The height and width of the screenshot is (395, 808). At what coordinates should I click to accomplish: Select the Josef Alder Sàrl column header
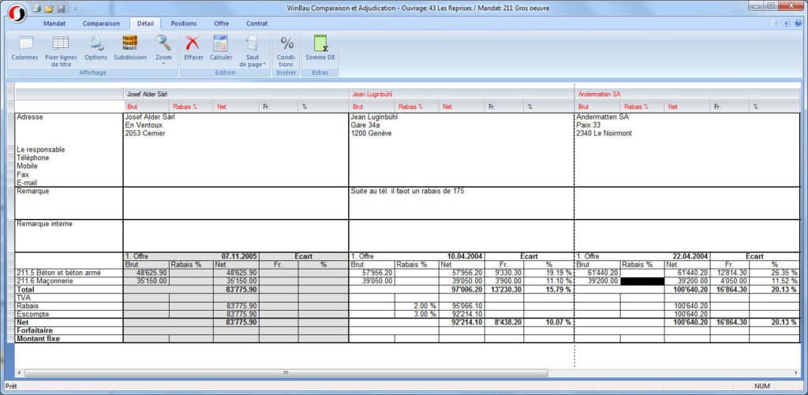(x=236, y=95)
